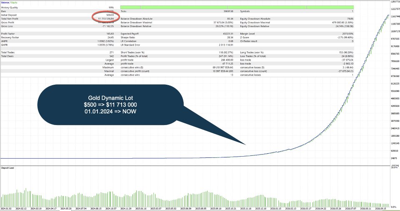
Task: Select the Sharpe Ratio value '28.34'
Action: coord(230,37)
